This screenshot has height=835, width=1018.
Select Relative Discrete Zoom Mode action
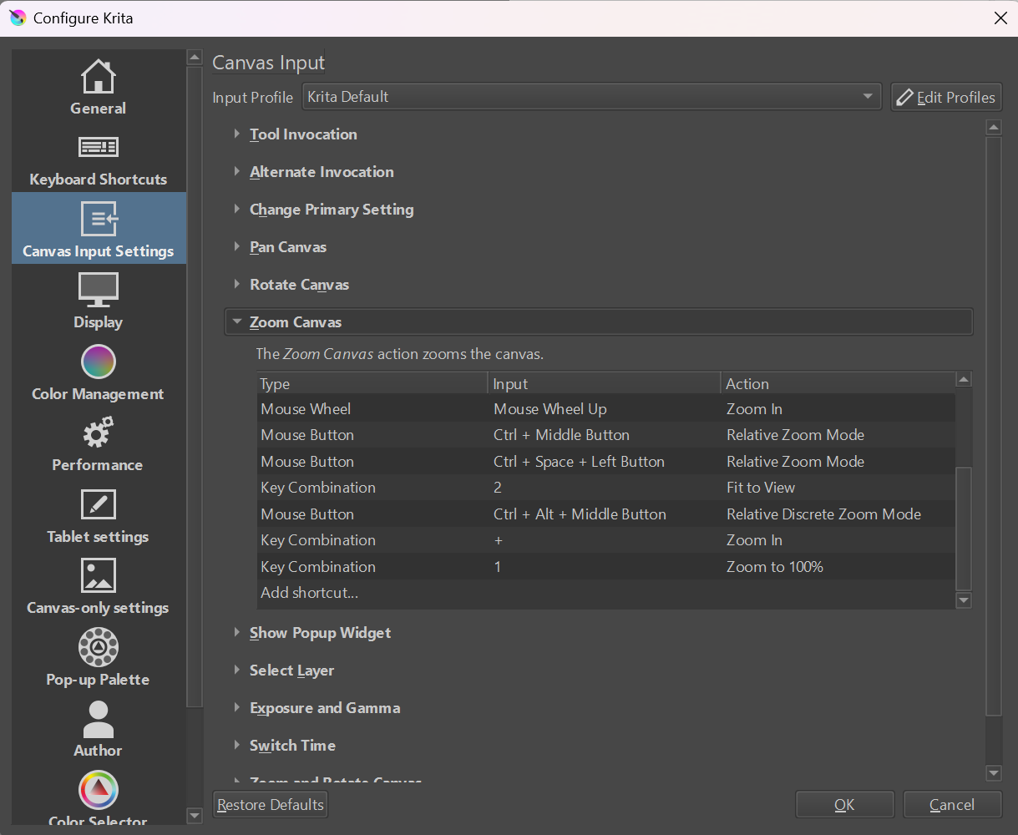coord(838,514)
